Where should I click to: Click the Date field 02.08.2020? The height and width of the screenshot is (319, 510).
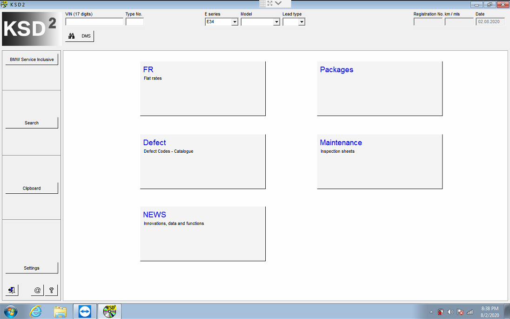pos(490,22)
